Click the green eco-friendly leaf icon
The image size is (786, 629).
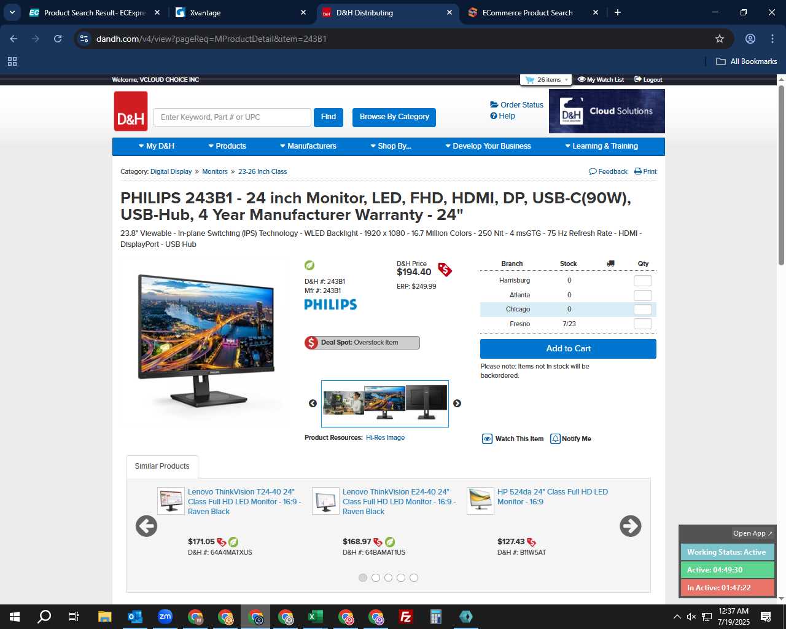click(309, 265)
